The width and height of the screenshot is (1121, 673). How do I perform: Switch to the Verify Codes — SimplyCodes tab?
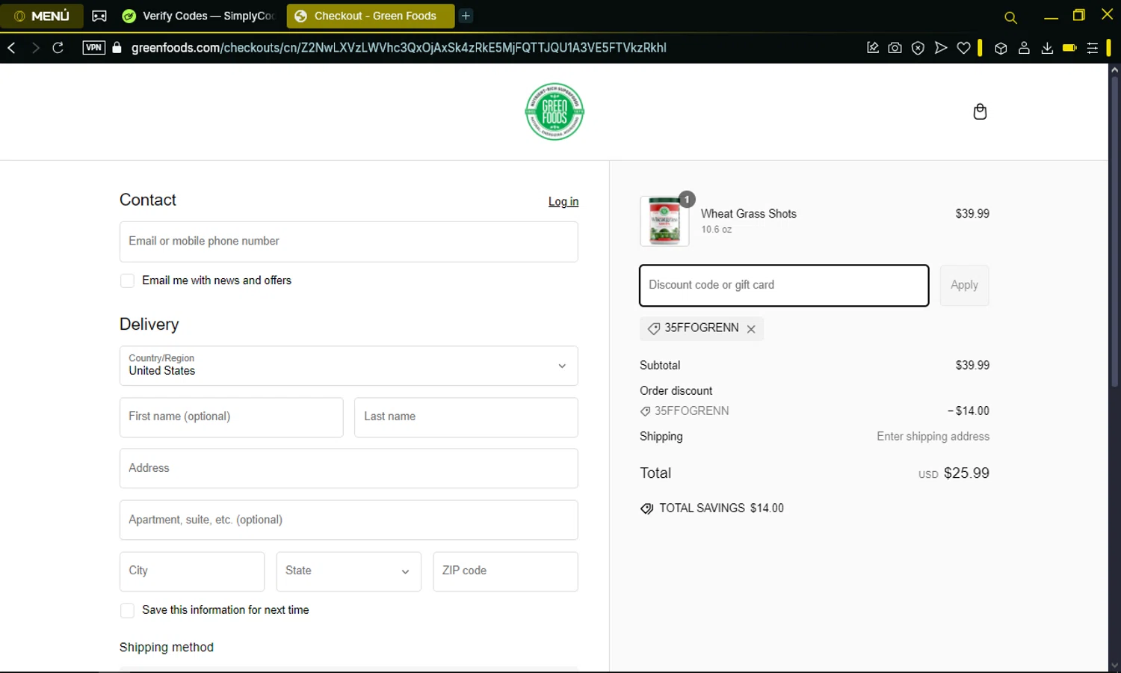pyautogui.click(x=199, y=16)
